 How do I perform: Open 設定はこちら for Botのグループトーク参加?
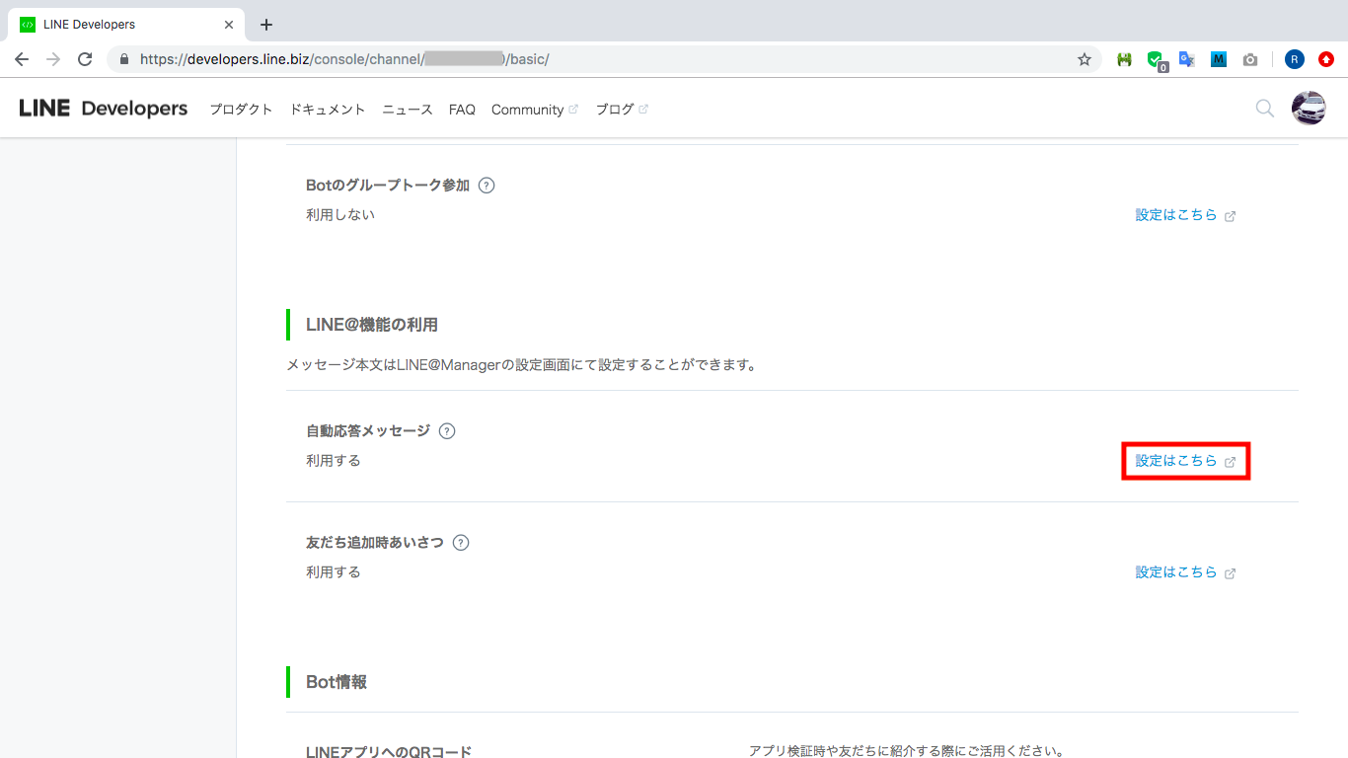[x=1185, y=215]
